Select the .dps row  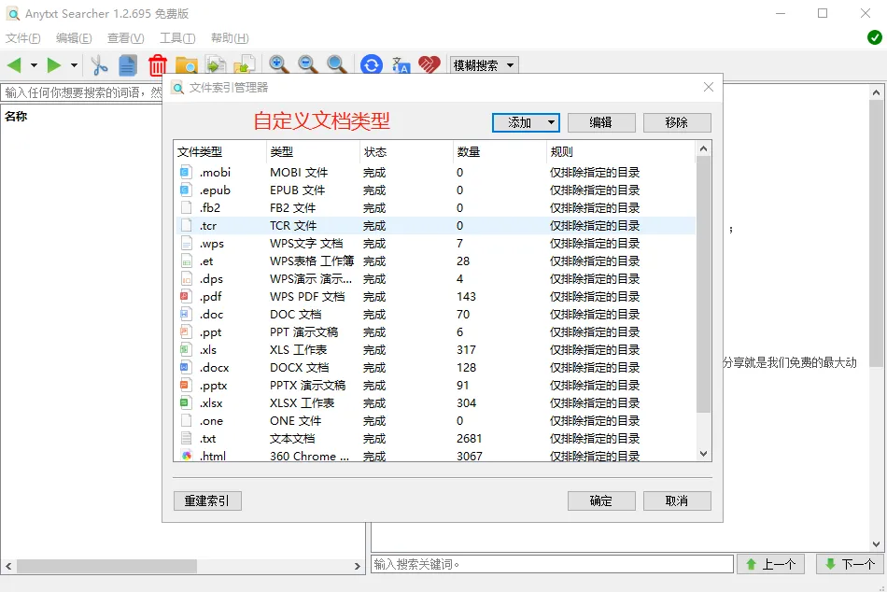[435, 278]
